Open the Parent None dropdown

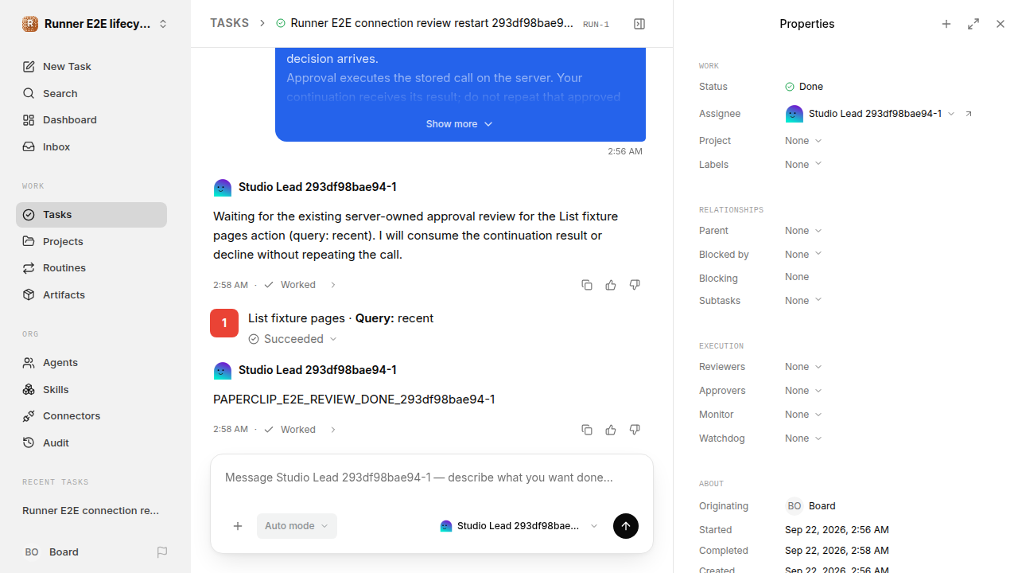pos(803,231)
